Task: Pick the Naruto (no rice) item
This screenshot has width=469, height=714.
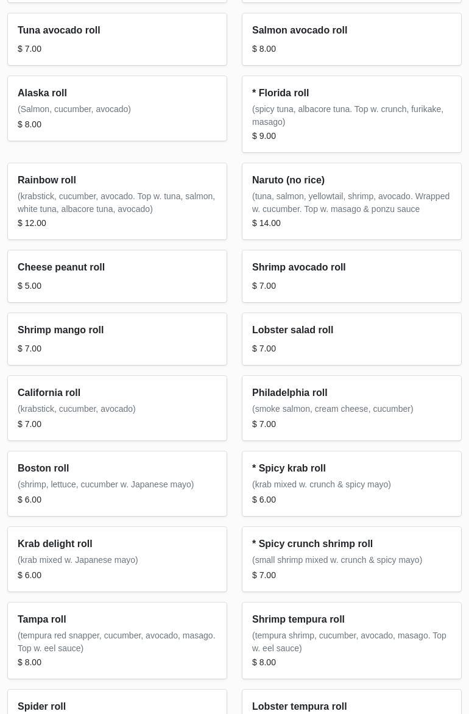Action: [351, 201]
